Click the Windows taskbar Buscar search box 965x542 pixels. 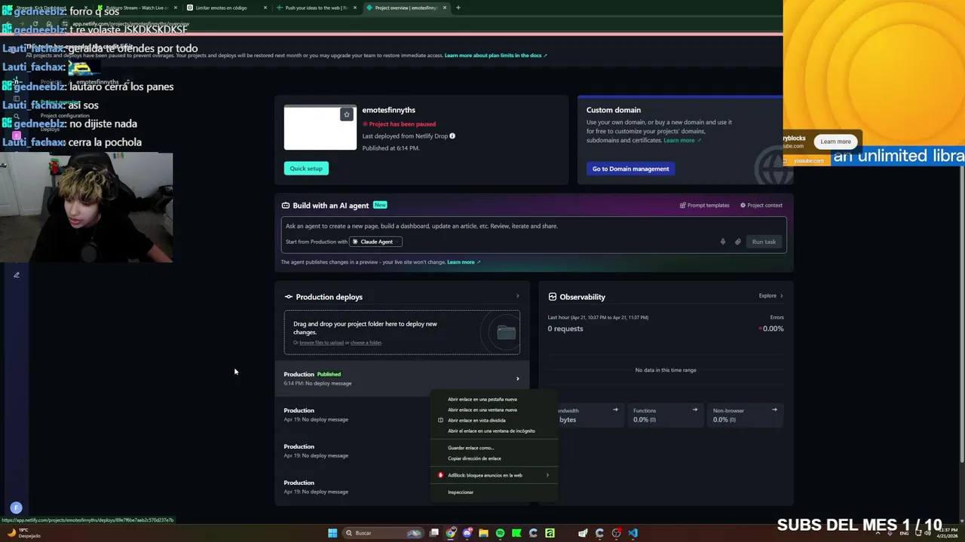click(383, 533)
